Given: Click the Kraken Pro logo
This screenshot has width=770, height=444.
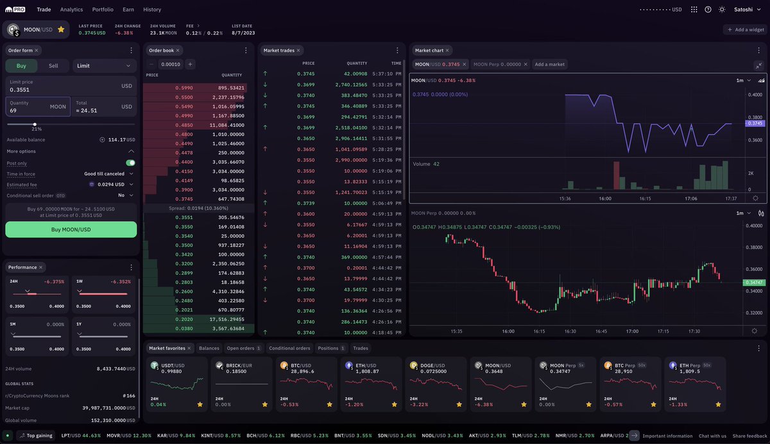Looking at the screenshot, I should [15, 10].
